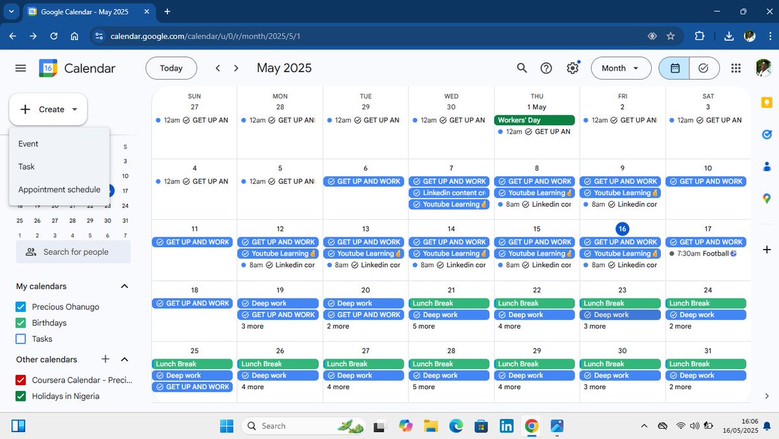
Task: Open calendar search magnifier
Action: [522, 68]
